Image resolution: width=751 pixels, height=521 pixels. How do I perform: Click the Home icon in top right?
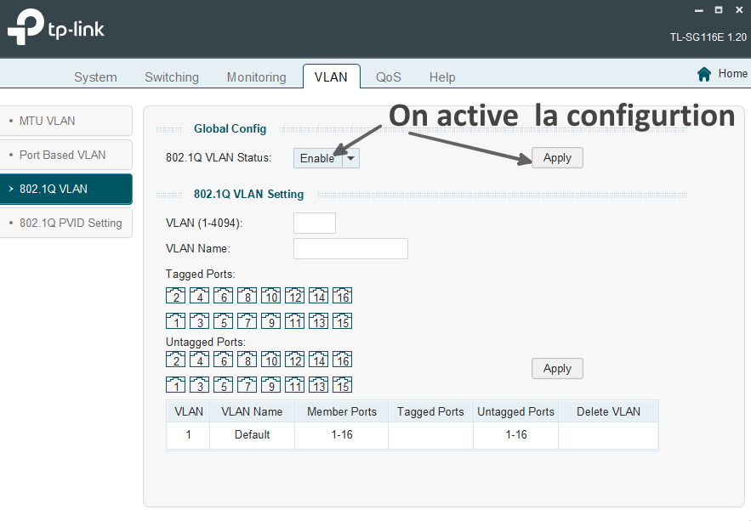[704, 74]
